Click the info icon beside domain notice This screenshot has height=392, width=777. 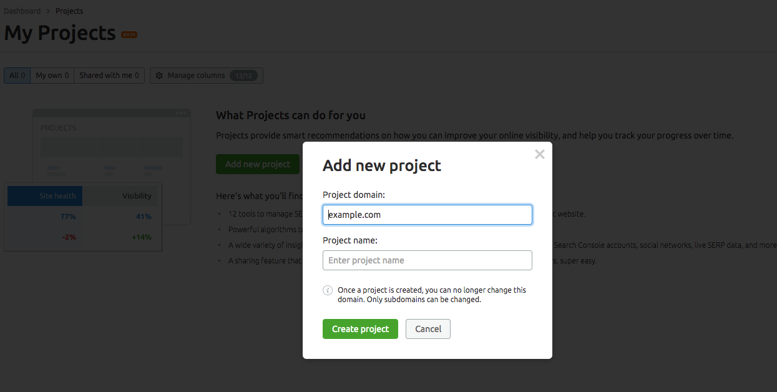coord(328,290)
